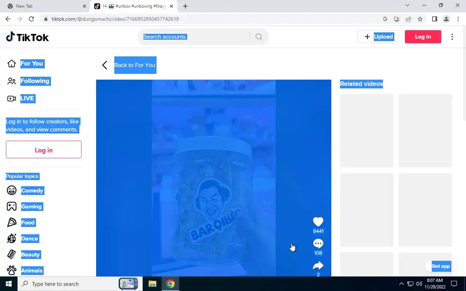
Task: Select Beauty topic
Action: coord(31,255)
